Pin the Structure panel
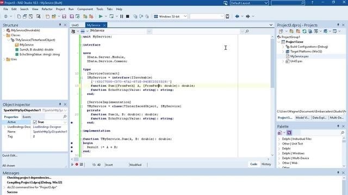The height and width of the screenshot is (195, 348). point(60,25)
